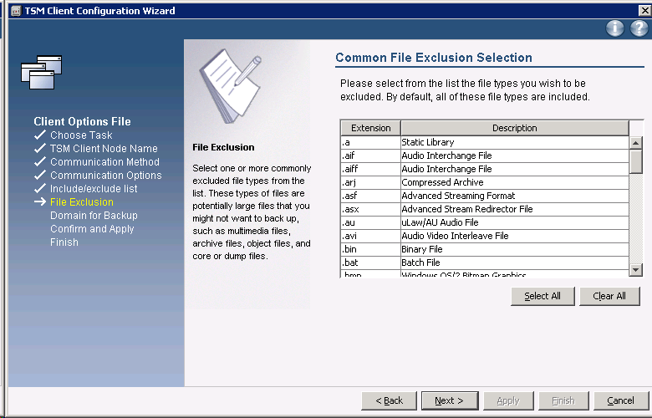
Task: Sort by the Description column header
Action: coord(514,128)
